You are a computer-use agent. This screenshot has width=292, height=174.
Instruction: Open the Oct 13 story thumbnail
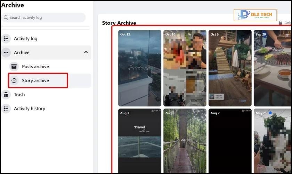(140, 68)
